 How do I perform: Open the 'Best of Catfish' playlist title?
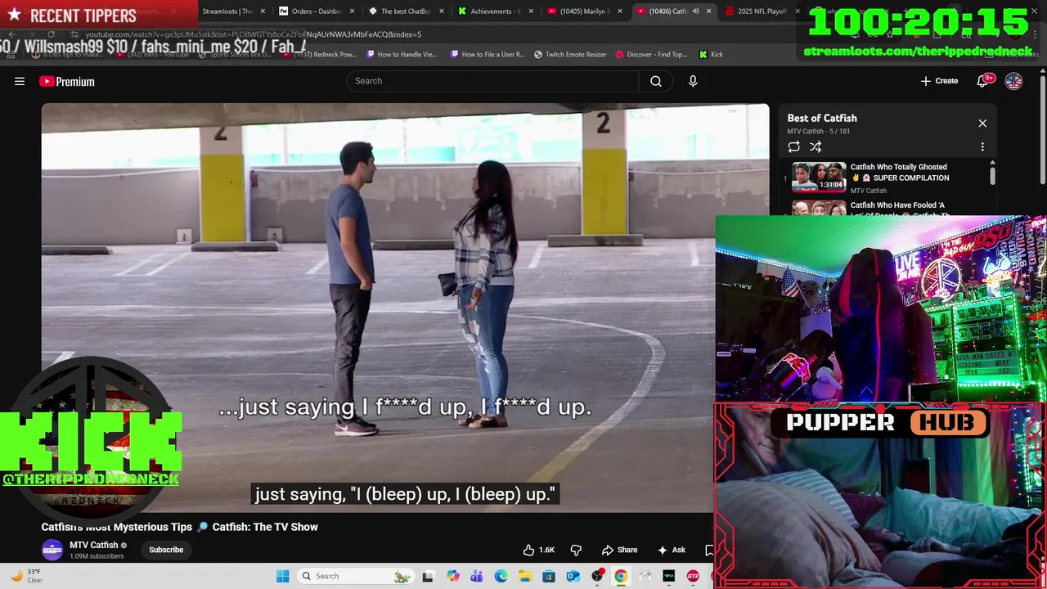point(822,118)
